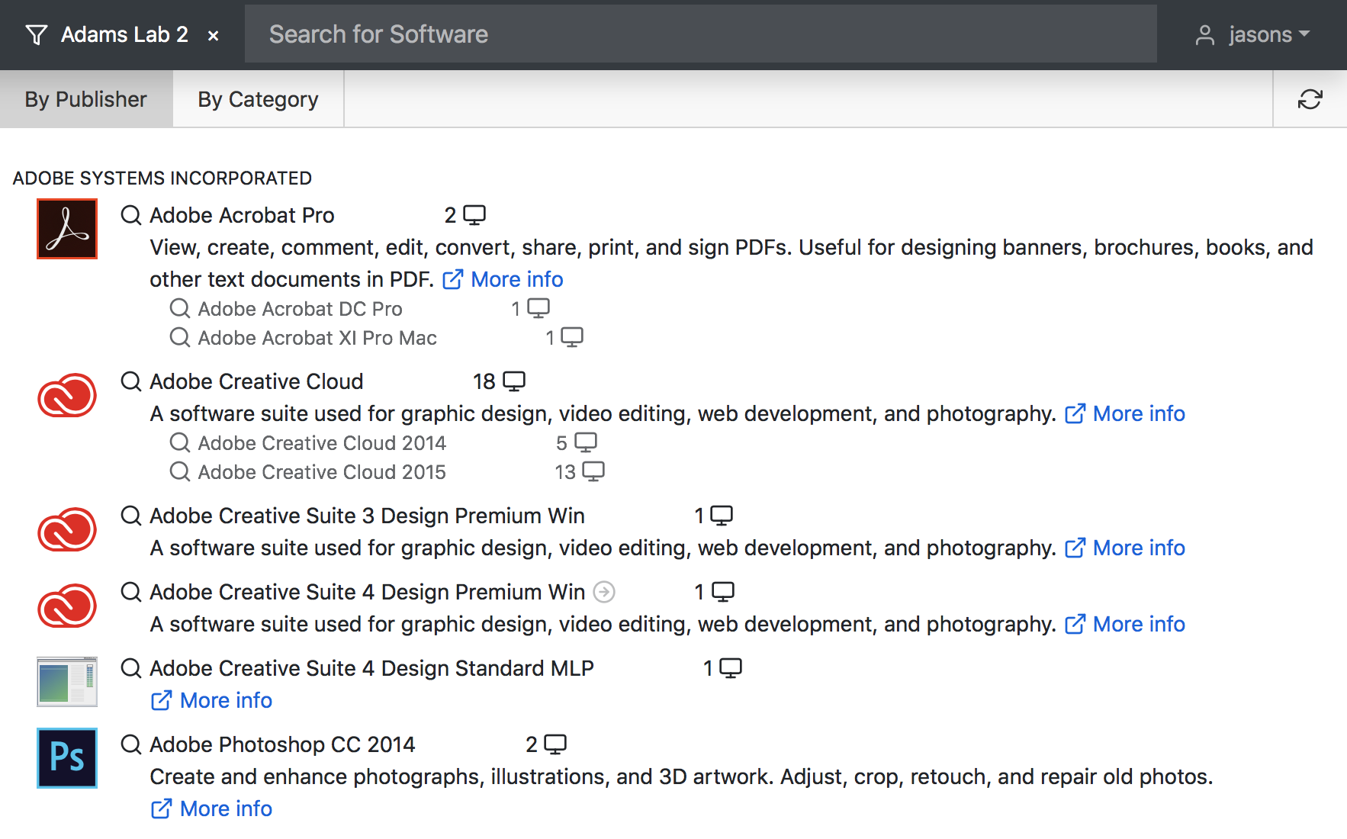Click computer icon for Creative Cloud 2014

pyautogui.click(x=586, y=442)
